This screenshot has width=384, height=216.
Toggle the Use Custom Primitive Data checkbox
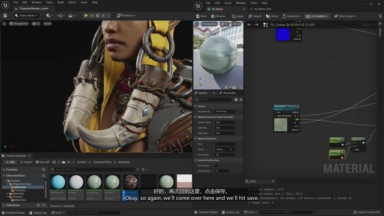[x=217, y=166]
